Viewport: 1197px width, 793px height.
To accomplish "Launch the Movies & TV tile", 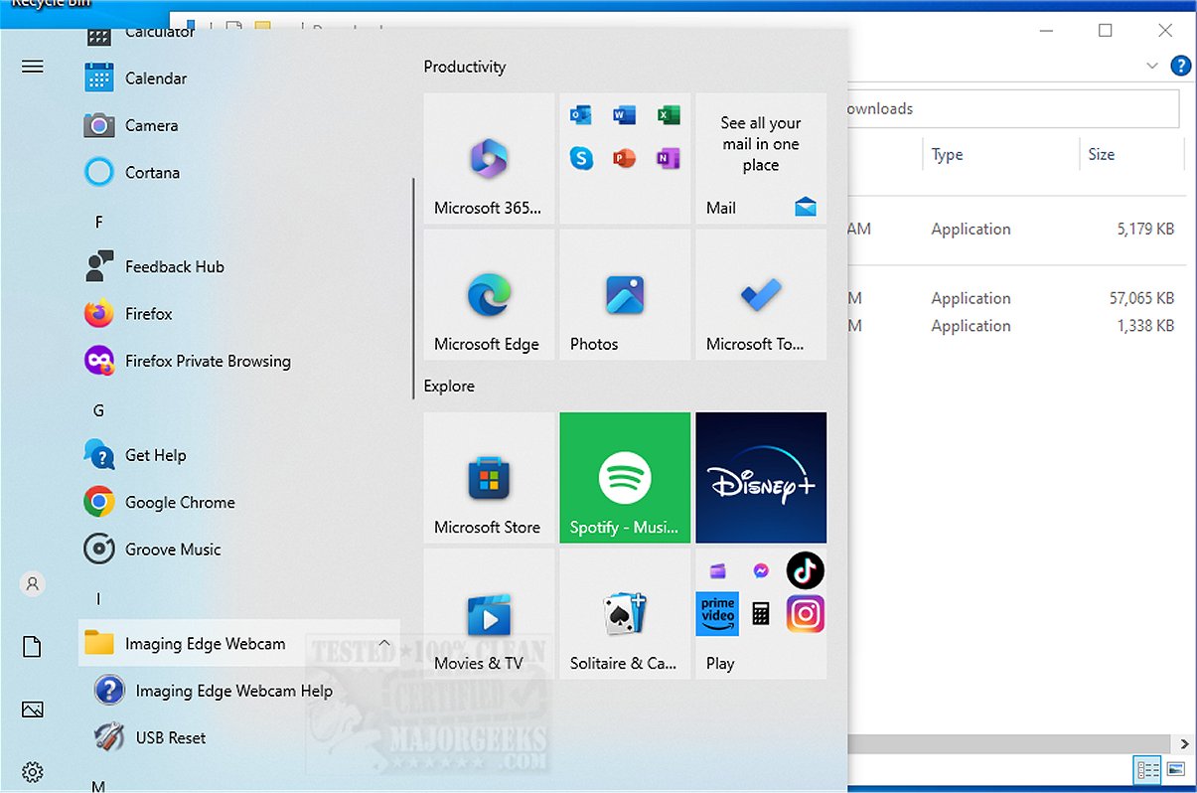I will click(x=489, y=613).
